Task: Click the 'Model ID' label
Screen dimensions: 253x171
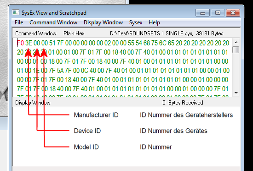Action: [86, 147]
